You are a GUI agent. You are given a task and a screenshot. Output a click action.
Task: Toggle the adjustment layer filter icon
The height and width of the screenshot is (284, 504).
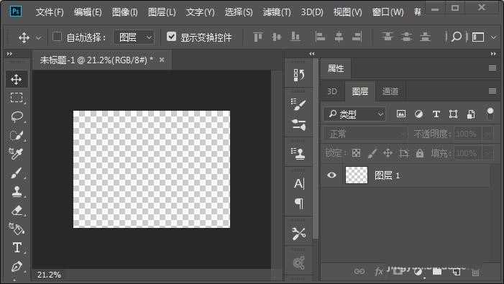pyautogui.click(x=418, y=114)
